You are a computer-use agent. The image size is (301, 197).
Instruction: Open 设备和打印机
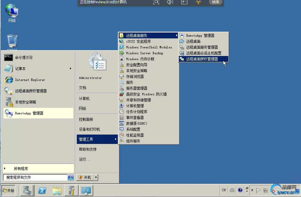point(97,129)
